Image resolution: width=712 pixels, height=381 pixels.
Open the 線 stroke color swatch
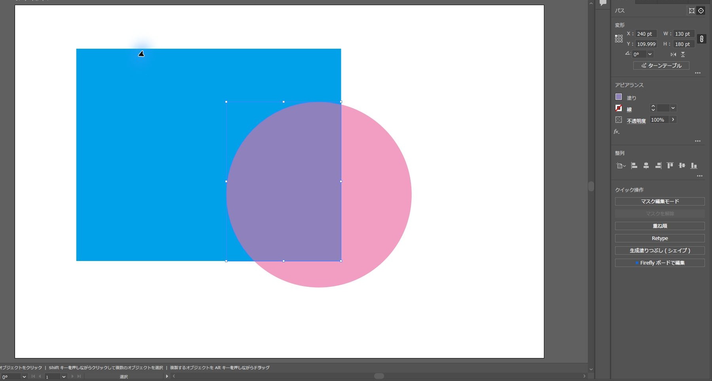(619, 108)
